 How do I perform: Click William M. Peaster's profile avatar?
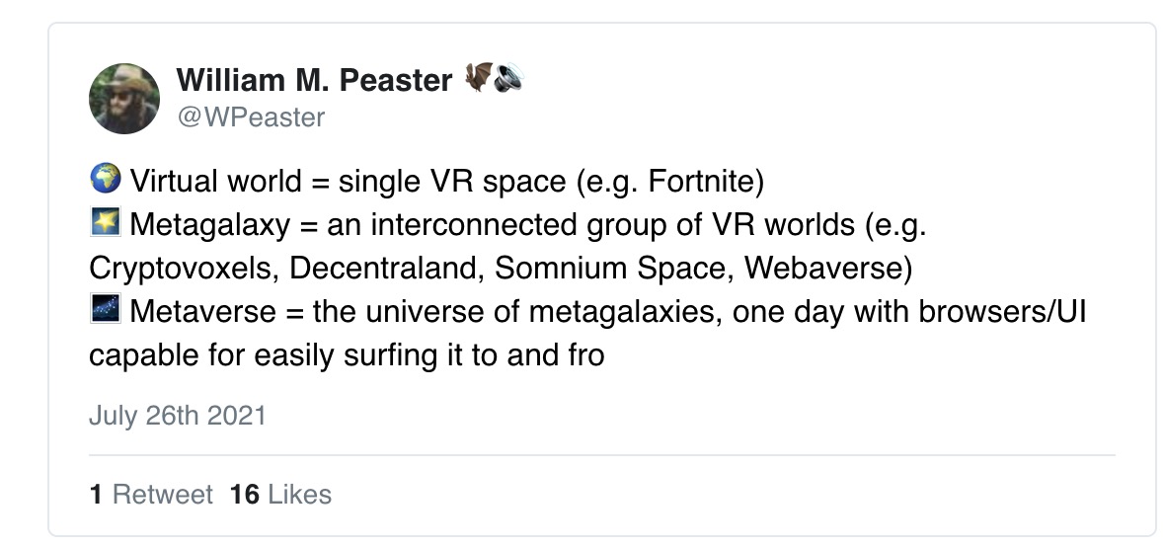(124, 98)
